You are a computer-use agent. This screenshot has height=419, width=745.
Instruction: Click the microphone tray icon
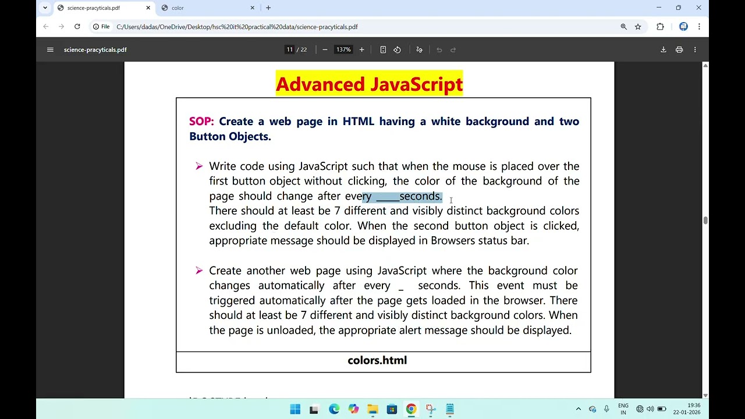[606, 409]
